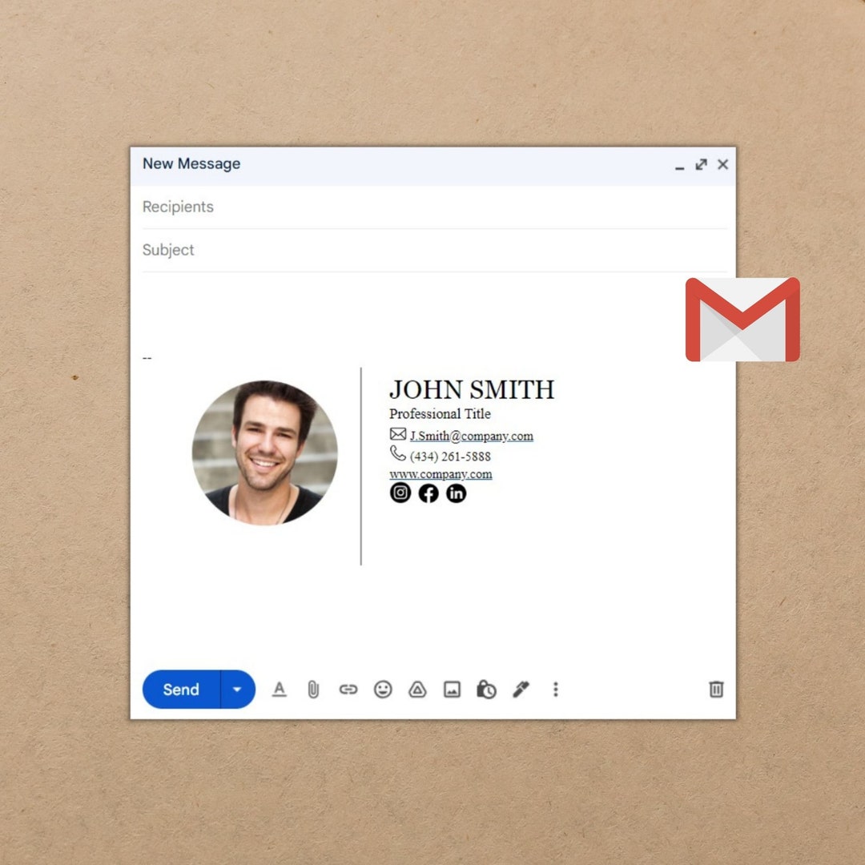Click the Recipients field
The width and height of the screenshot is (865, 865).
point(320,207)
